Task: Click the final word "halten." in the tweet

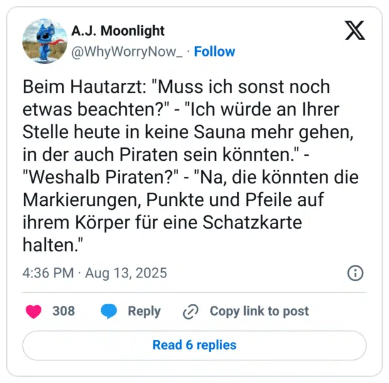Action: pos(53,245)
